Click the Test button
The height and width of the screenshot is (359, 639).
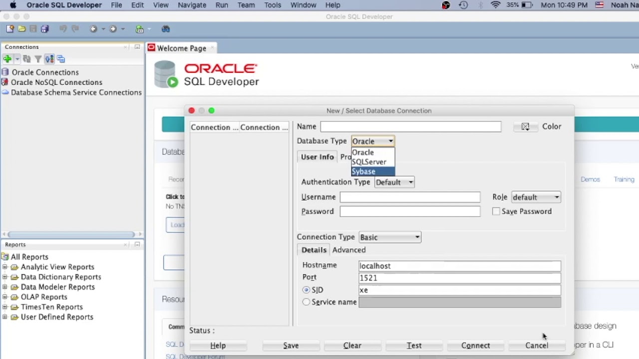tap(414, 346)
